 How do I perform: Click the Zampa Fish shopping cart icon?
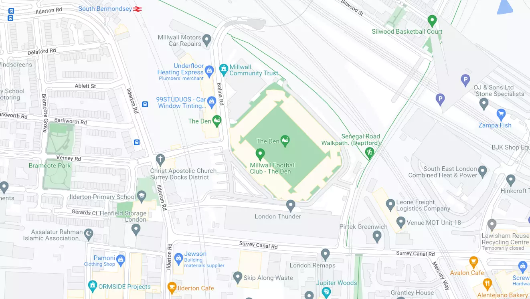pos(501,114)
